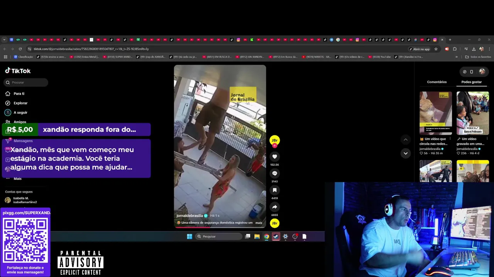Image resolution: width=494 pixels, height=277 pixels.
Task: Go to the previous video with up arrow
Action: (x=405, y=139)
